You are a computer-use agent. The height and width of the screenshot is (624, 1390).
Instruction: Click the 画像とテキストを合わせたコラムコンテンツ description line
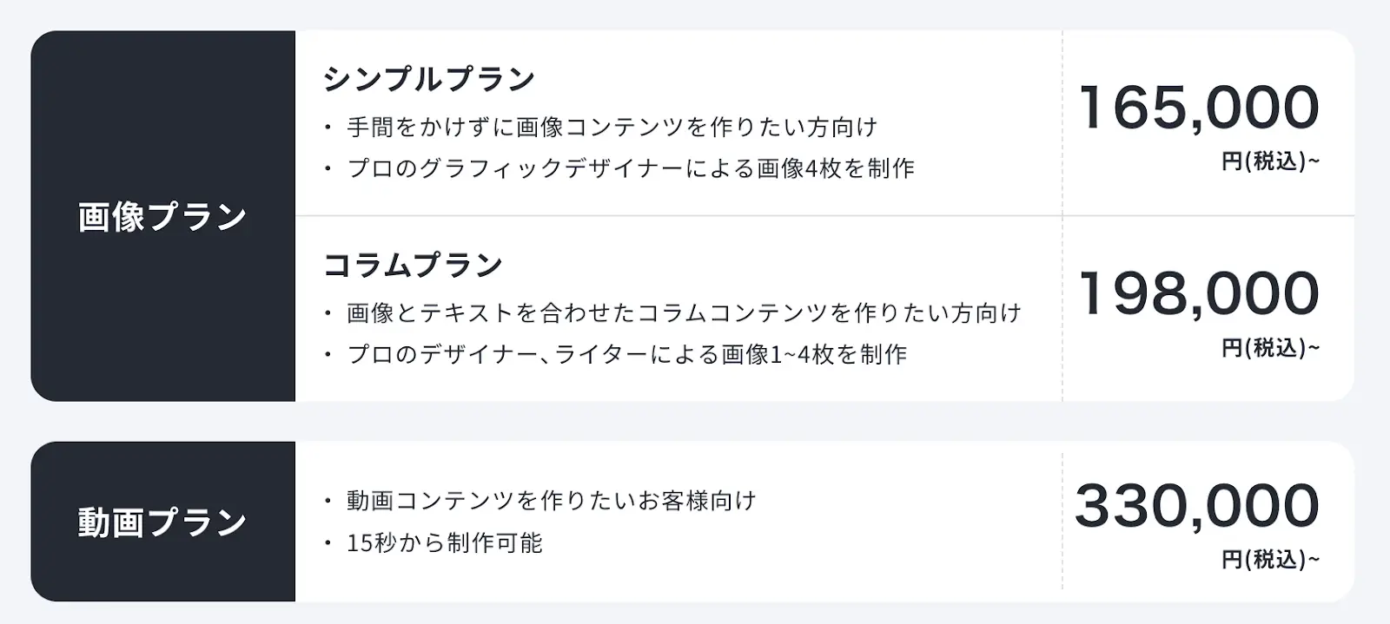pos(684,313)
